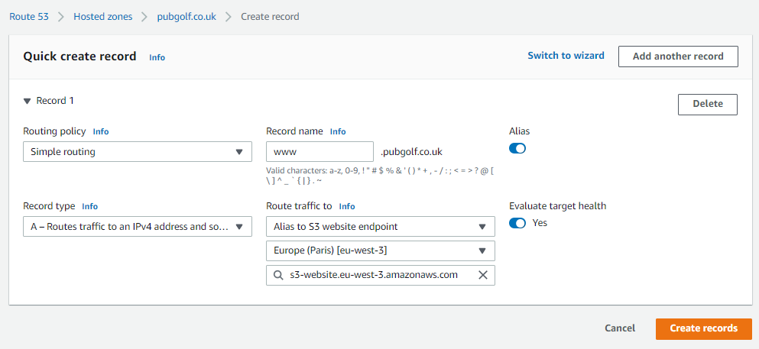Delete Record 1
The height and width of the screenshot is (349, 759).
pos(708,105)
